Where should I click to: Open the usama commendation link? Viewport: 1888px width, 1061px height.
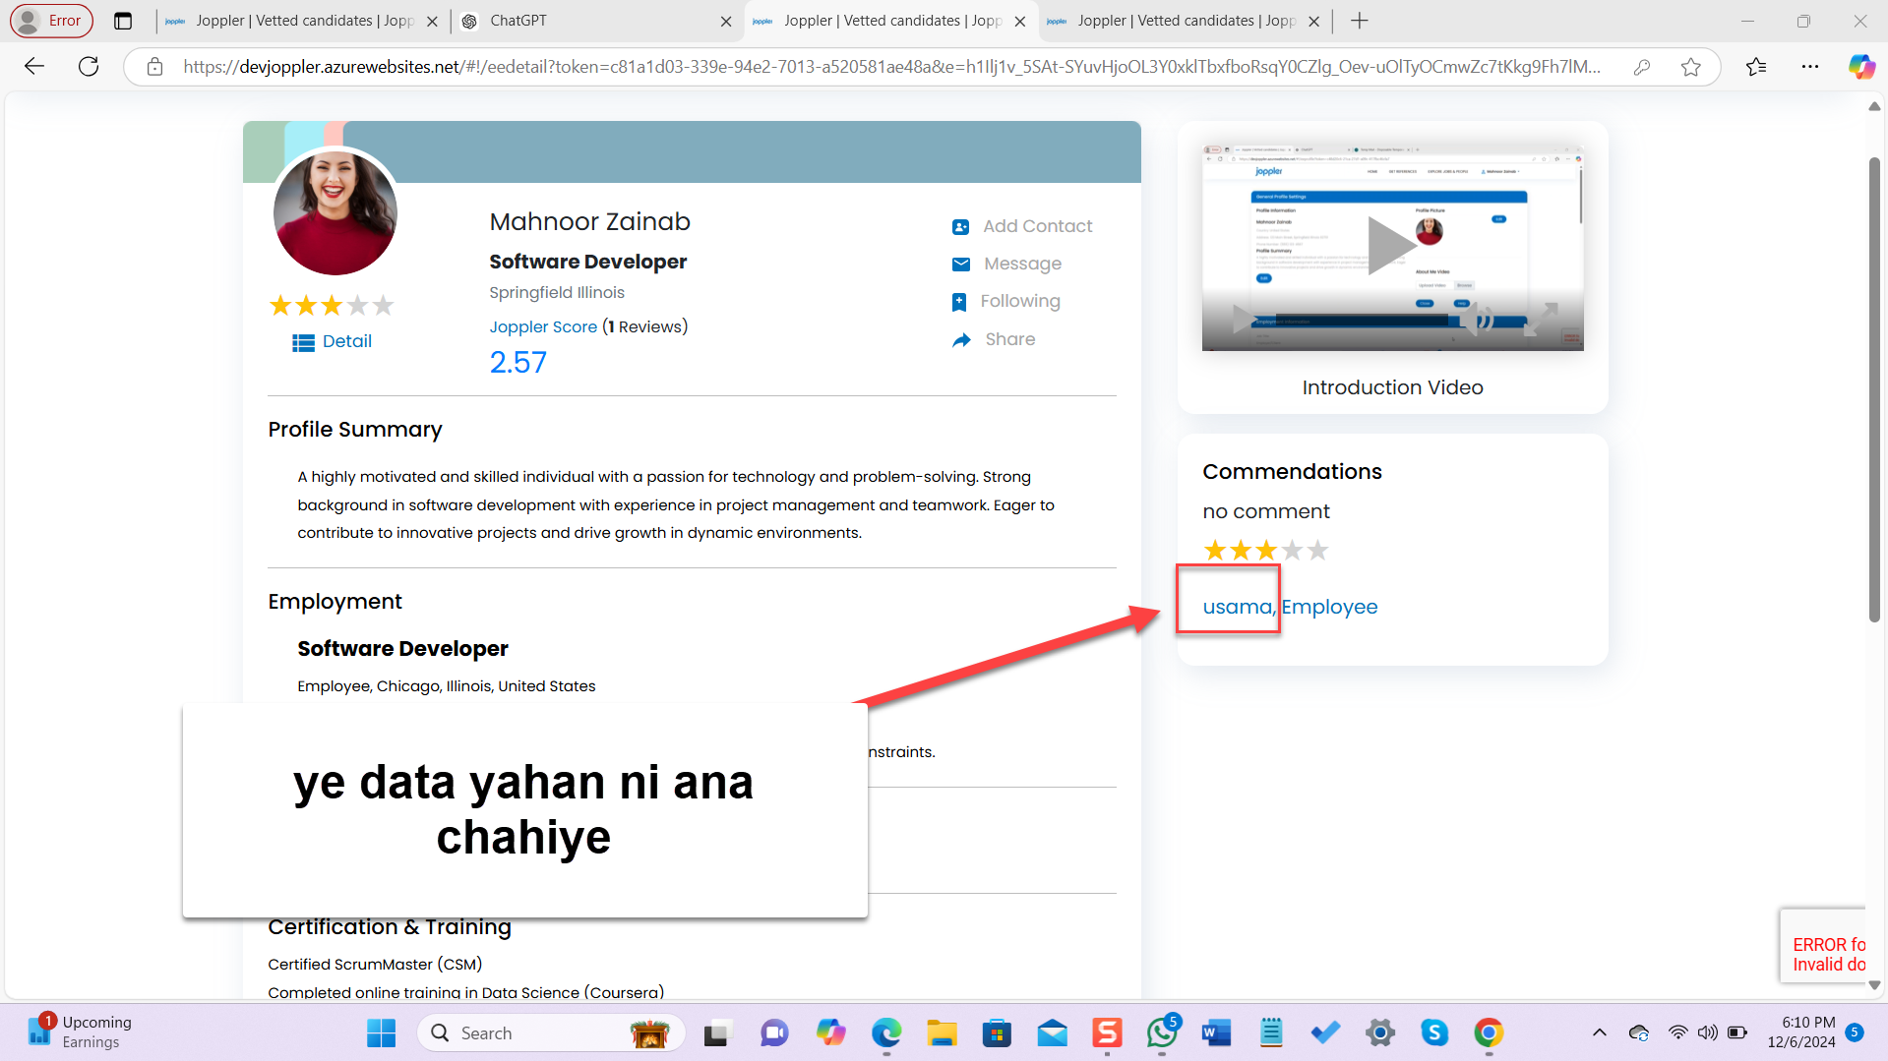click(1239, 607)
